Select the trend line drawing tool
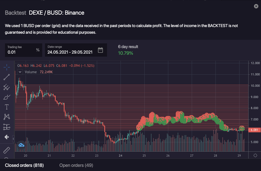Screen dimensions: 261x171 pos(7,77)
